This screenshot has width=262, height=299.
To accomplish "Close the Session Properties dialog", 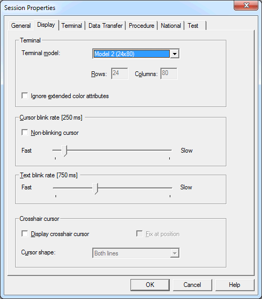I will pyautogui.click(x=246, y=5).
